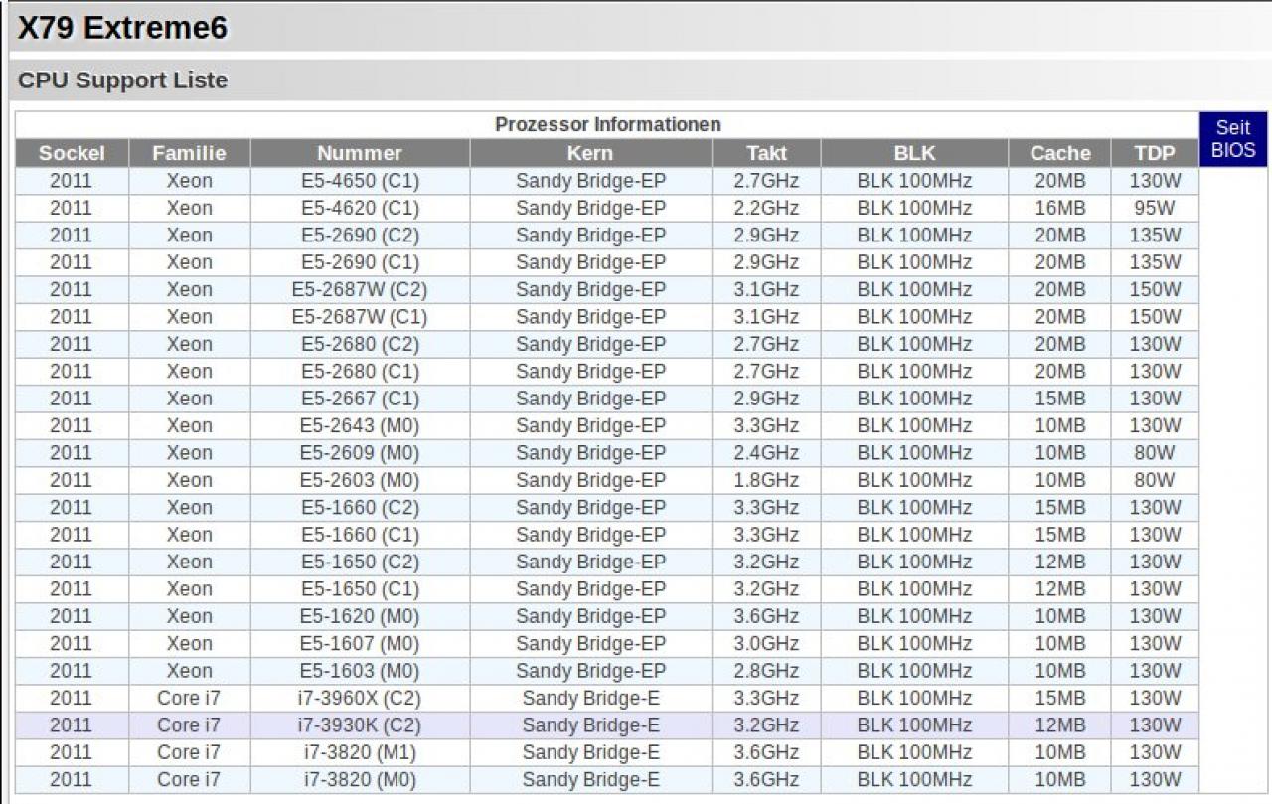1272x804 pixels.
Task: Click 16MB cache in E5-4620 row
Action: pyautogui.click(x=1059, y=208)
